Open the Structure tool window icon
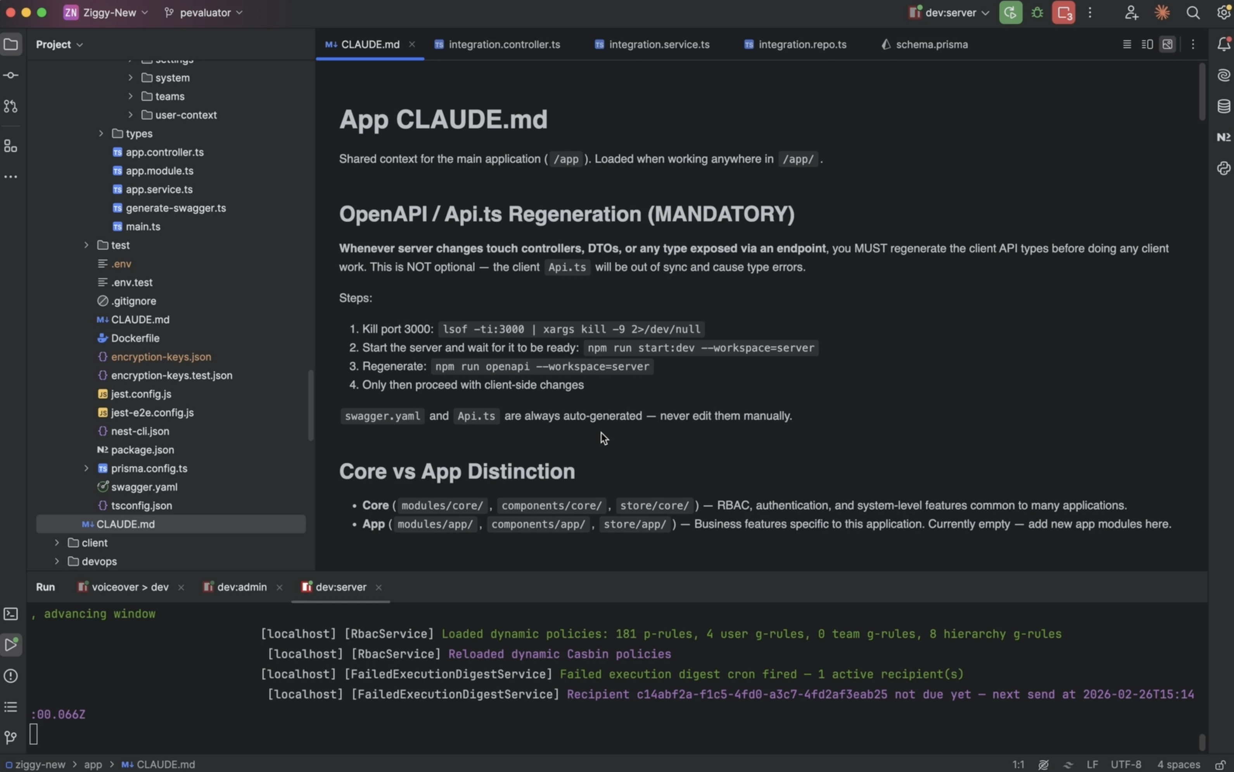Screen dimensions: 1234x772 tap(11, 147)
